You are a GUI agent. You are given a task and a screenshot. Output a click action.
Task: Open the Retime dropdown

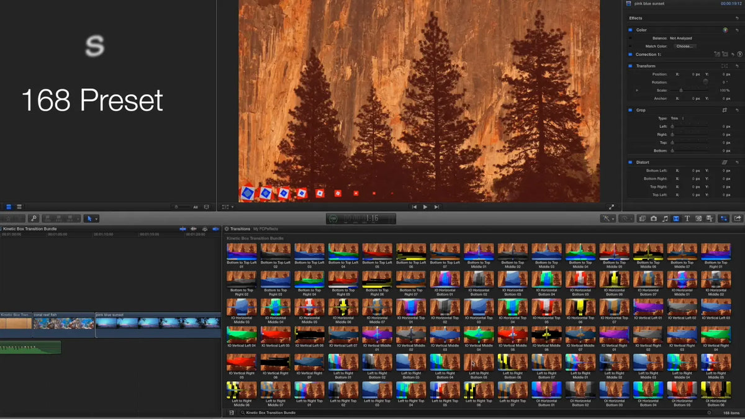(x=626, y=219)
